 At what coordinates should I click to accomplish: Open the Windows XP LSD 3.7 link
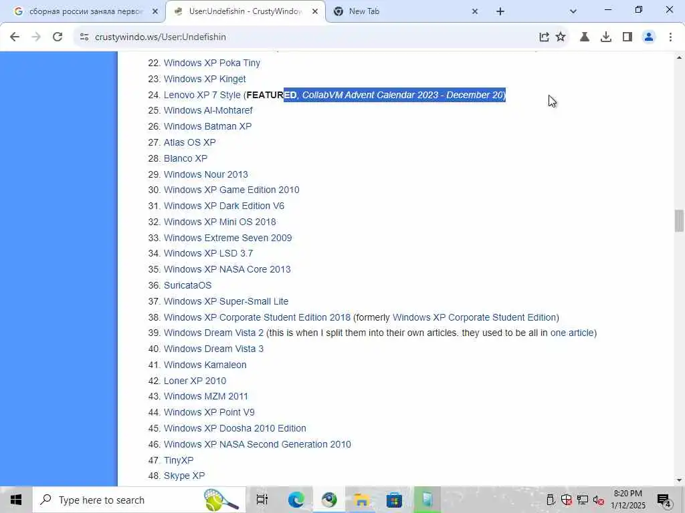pos(209,253)
